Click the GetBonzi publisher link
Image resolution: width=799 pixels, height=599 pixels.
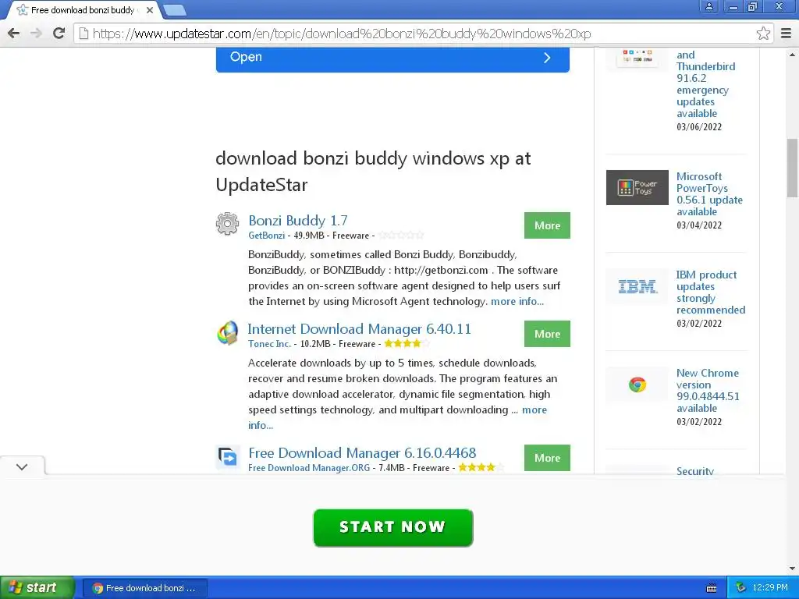point(267,236)
